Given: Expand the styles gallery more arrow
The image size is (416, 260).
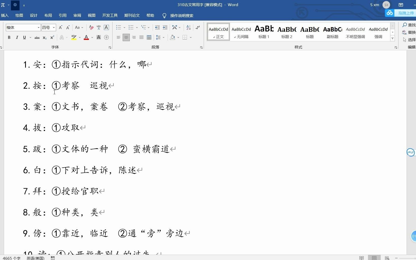Looking at the screenshot, I should [x=393, y=38].
